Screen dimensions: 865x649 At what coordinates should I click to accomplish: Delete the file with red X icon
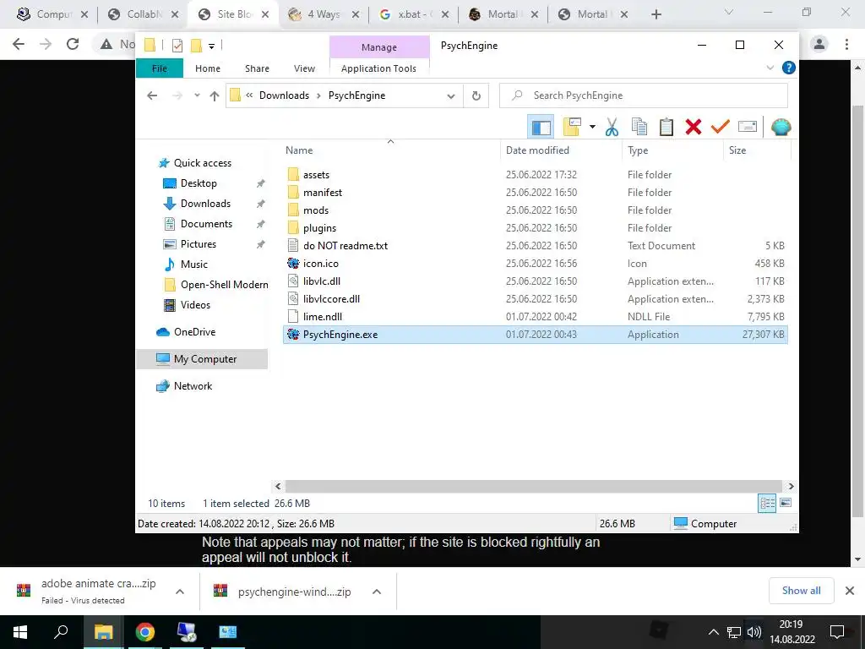pyautogui.click(x=693, y=128)
